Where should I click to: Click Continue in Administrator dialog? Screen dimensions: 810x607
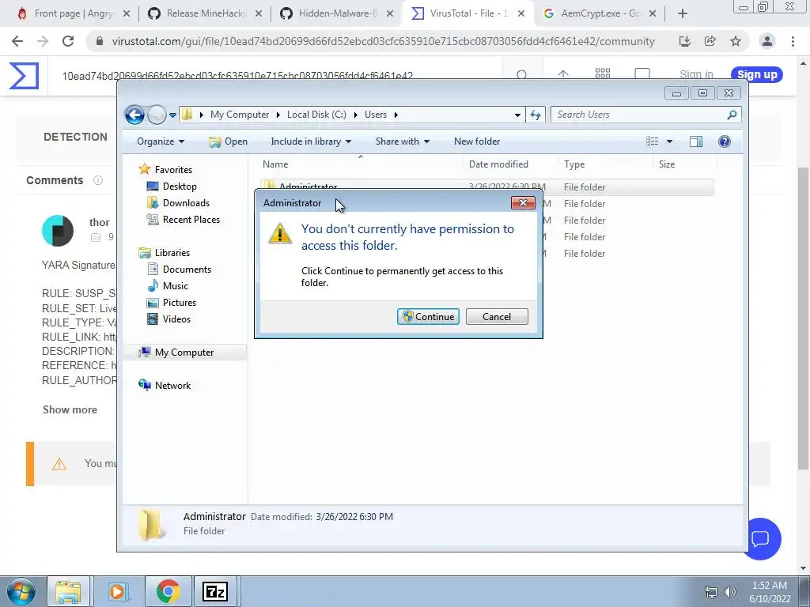coord(428,316)
